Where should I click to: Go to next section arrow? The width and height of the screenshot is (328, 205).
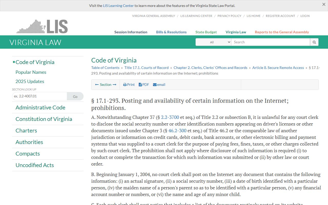pyautogui.click(x=115, y=85)
